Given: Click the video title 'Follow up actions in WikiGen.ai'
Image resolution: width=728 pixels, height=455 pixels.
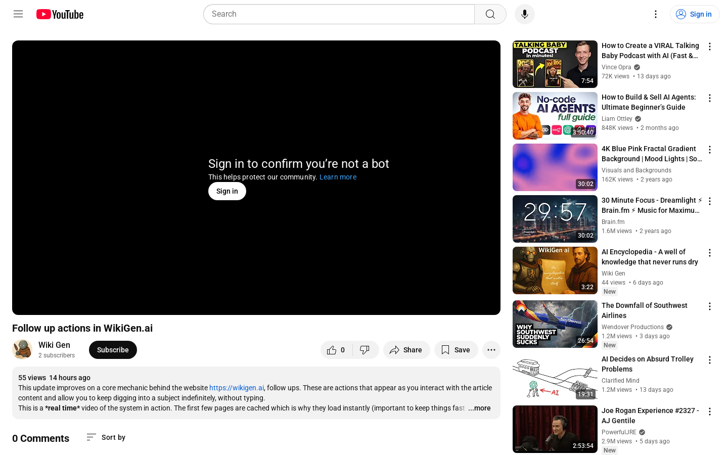Looking at the screenshot, I should [x=82, y=328].
